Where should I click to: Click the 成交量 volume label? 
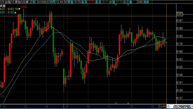[128, 2]
